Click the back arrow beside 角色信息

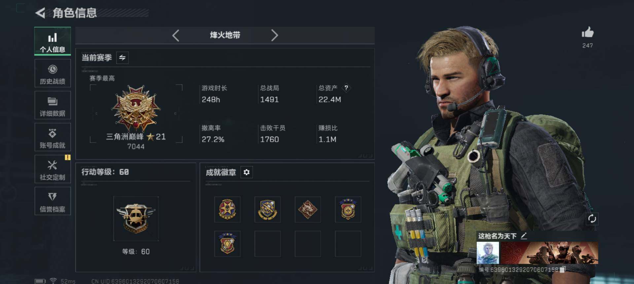(x=40, y=13)
